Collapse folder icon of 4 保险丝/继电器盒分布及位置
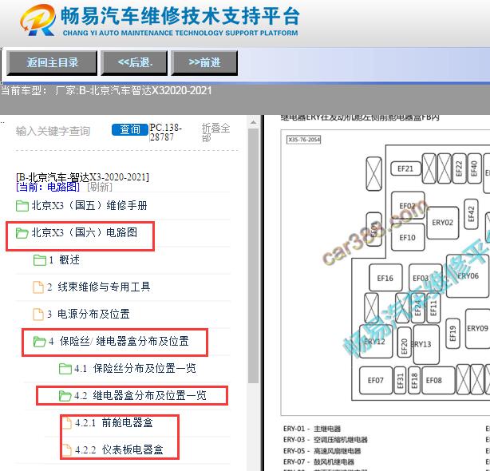 point(40,342)
